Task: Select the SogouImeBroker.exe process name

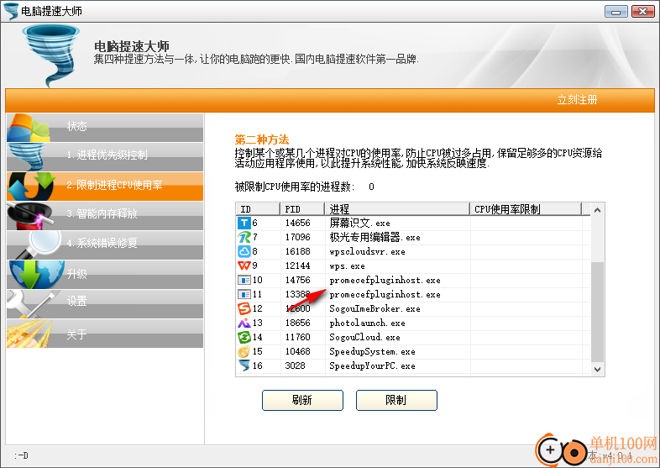Action: 375,308
